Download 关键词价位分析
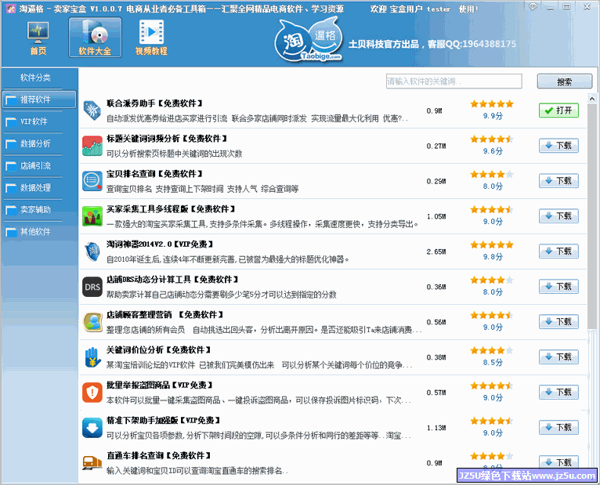 coord(558,357)
